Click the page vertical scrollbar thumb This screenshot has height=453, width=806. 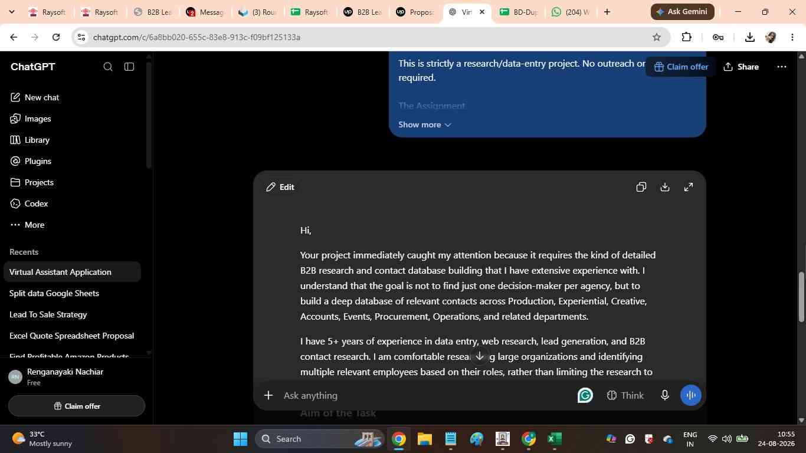click(x=801, y=297)
